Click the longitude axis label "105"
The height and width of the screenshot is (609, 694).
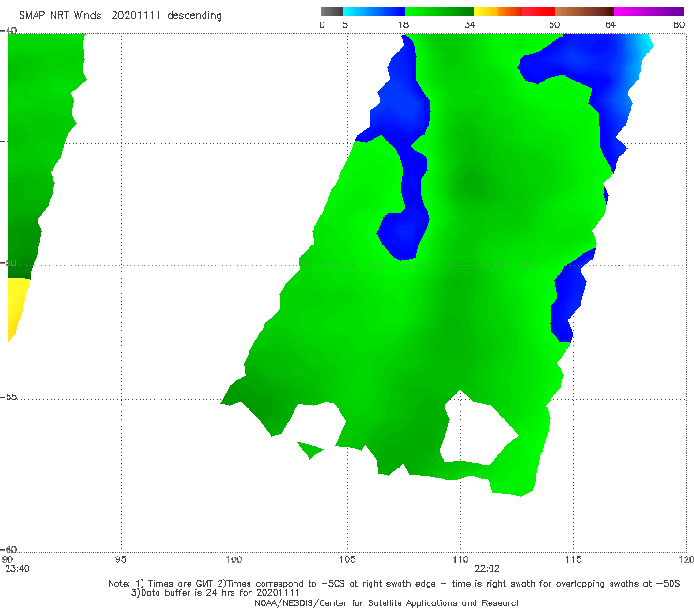pyautogui.click(x=347, y=560)
